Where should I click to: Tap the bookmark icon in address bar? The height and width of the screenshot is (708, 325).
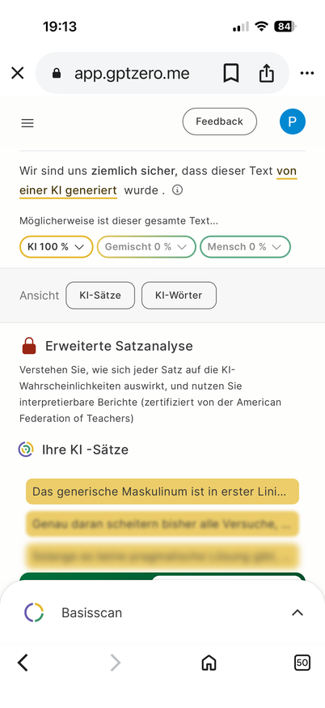230,73
